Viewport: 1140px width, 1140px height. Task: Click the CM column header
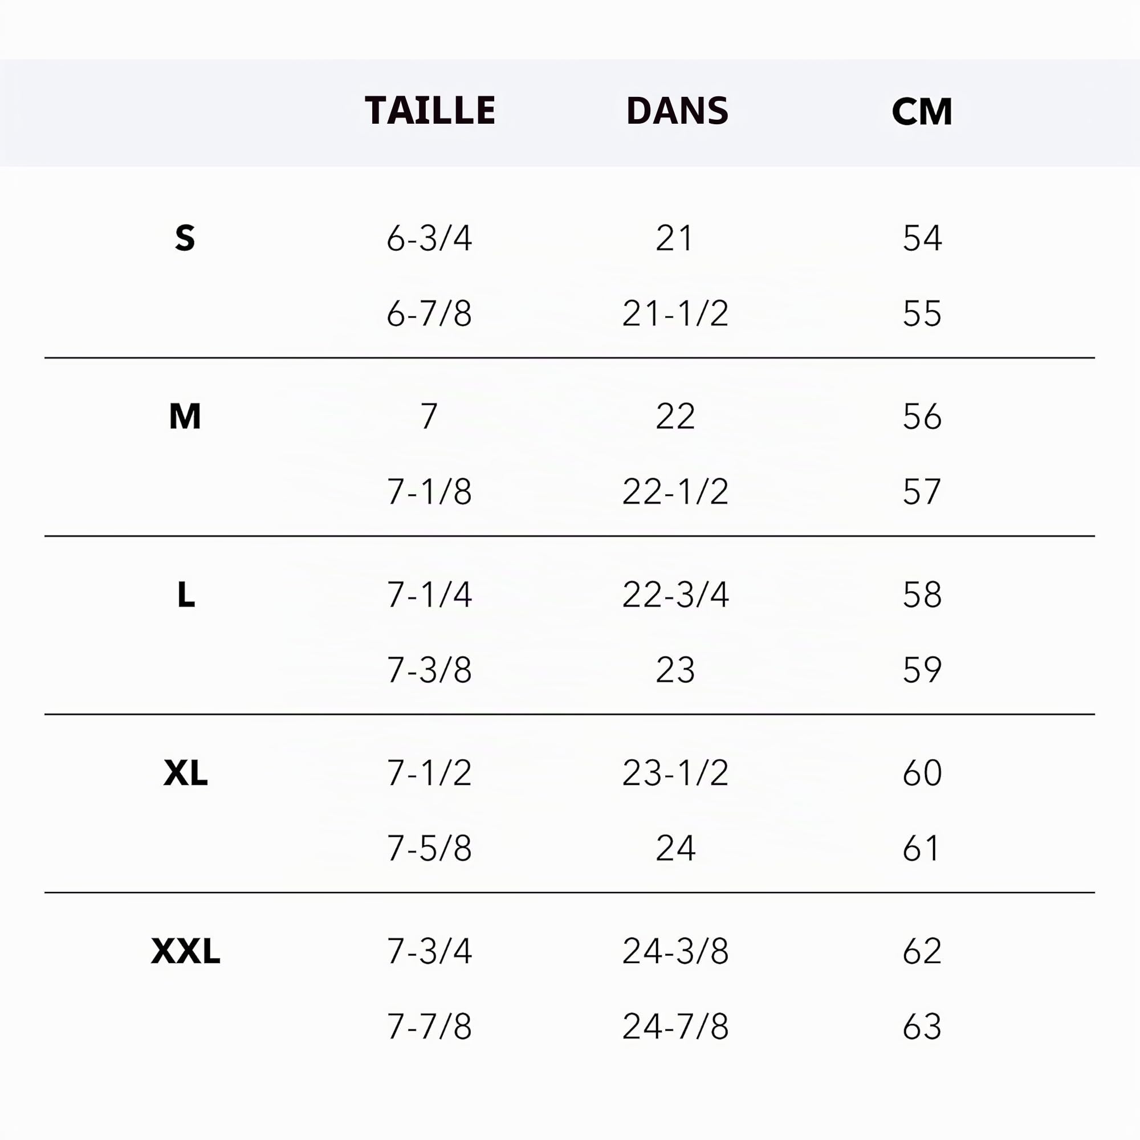[x=922, y=111]
